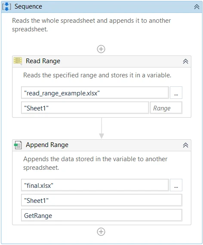Click the empty Range input field
The image size is (203, 245).
point(166,107)
